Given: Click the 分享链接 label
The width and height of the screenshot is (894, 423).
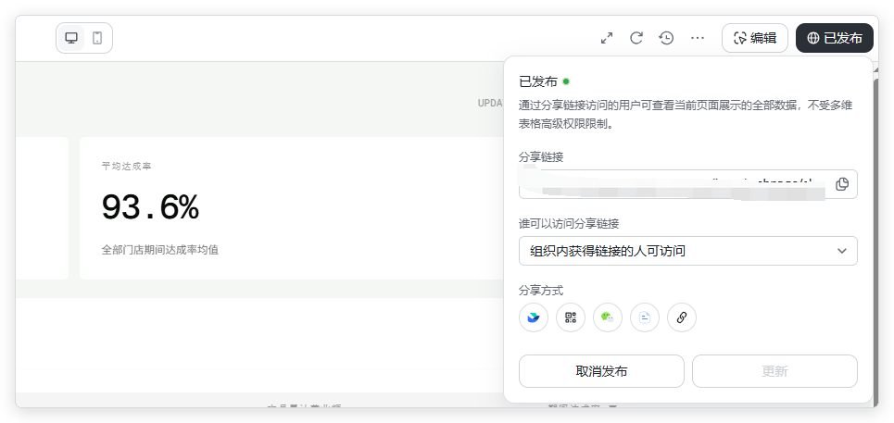Looking at the screenshot, I should (x=541, y=157).
